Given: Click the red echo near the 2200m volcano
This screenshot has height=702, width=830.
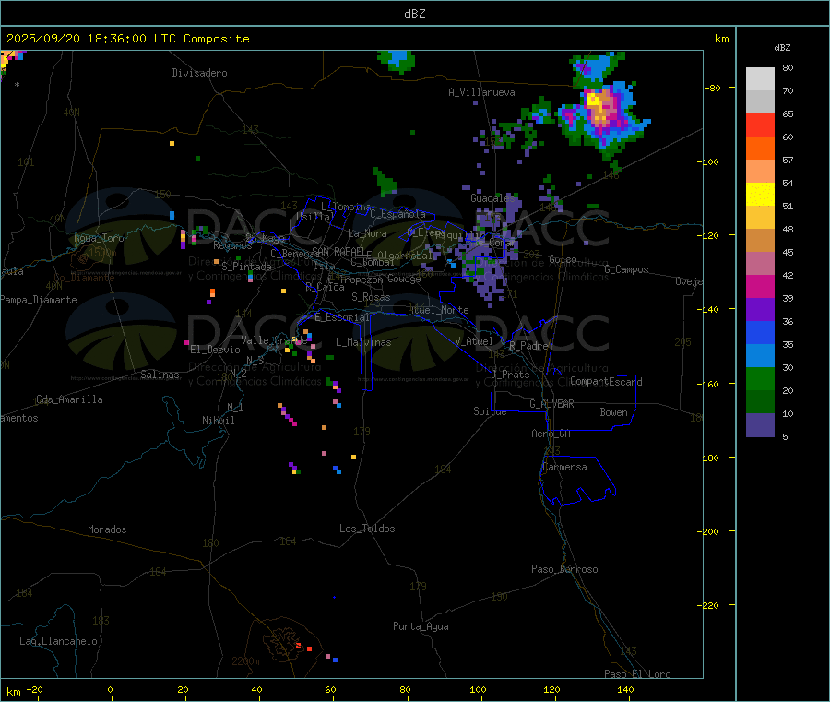Looking at the screenshot, I should (x=309, y=648).
